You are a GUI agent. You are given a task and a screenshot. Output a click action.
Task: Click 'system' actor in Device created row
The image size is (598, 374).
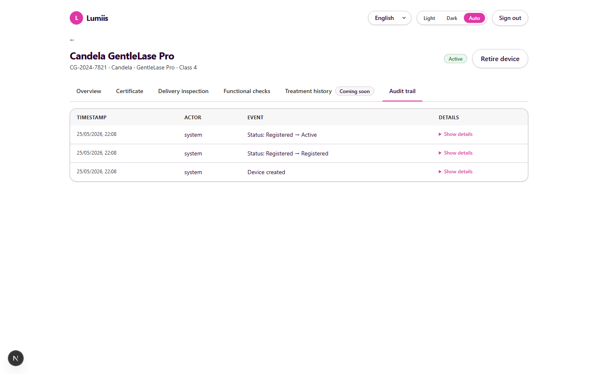[193, 172]
